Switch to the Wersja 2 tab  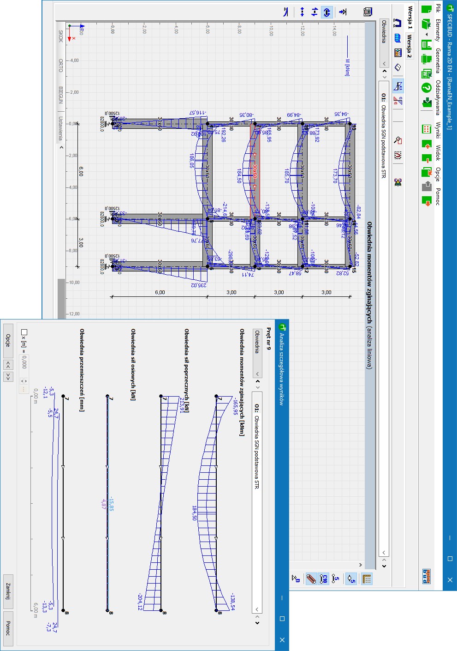pyautogui.click(x=409, y=46)
